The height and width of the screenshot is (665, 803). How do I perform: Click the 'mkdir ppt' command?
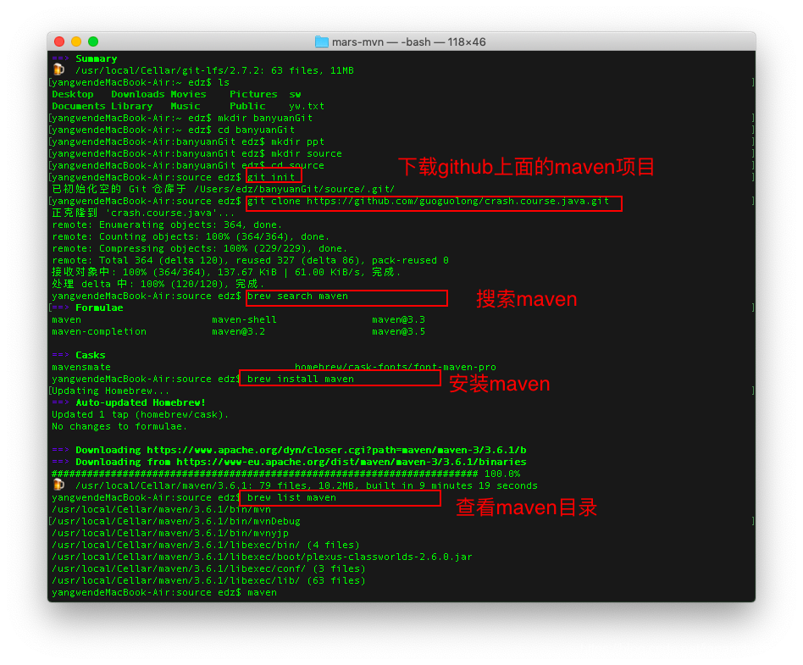[297, 141]
